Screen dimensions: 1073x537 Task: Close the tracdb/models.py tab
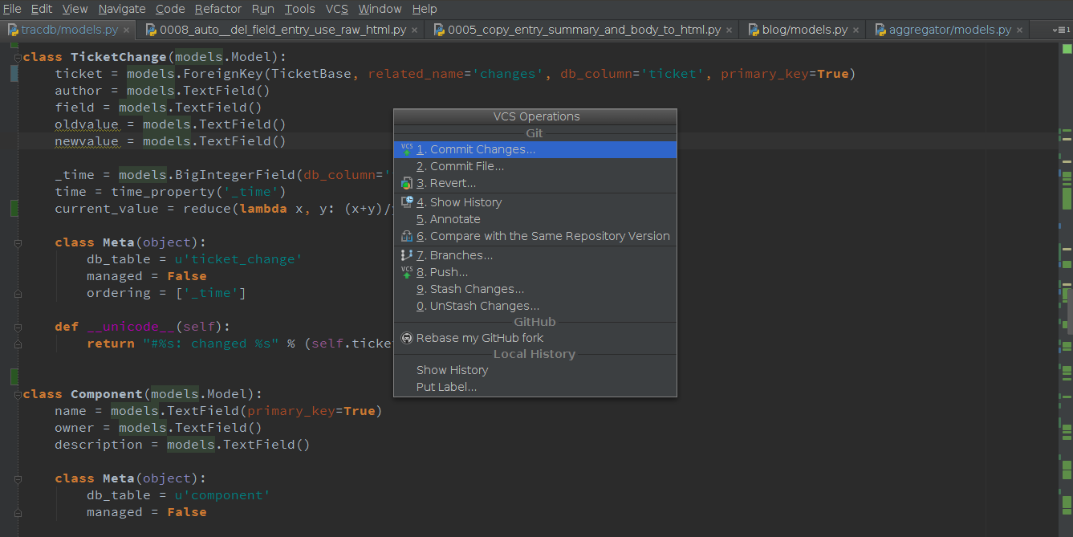tap(127, 31)
